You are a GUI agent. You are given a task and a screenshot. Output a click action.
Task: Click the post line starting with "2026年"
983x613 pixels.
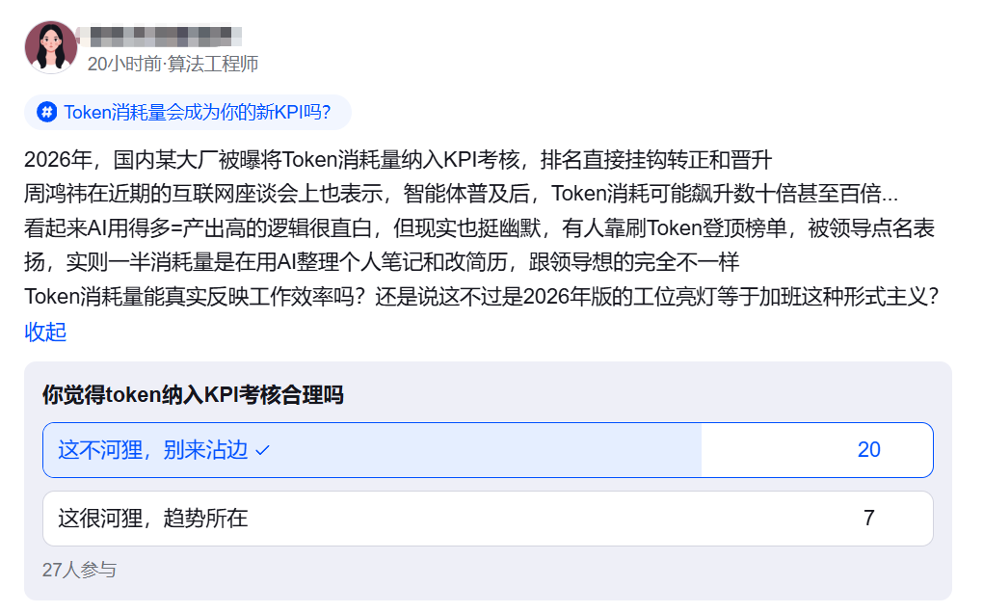397,159
